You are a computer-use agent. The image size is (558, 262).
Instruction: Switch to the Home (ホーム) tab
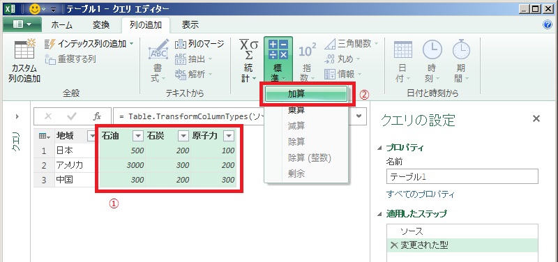61,25
